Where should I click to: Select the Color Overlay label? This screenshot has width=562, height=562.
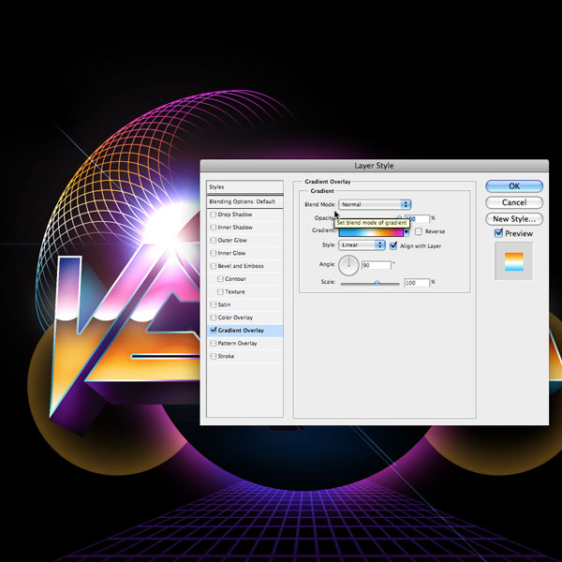(235, 318)
